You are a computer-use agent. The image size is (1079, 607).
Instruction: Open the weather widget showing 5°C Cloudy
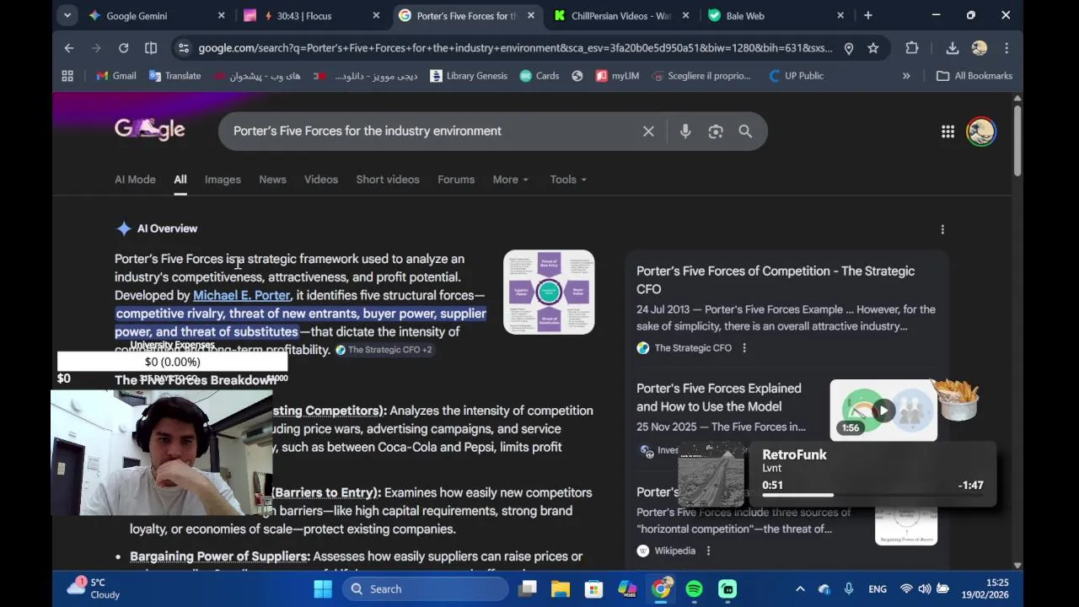[x=94, y=588]
